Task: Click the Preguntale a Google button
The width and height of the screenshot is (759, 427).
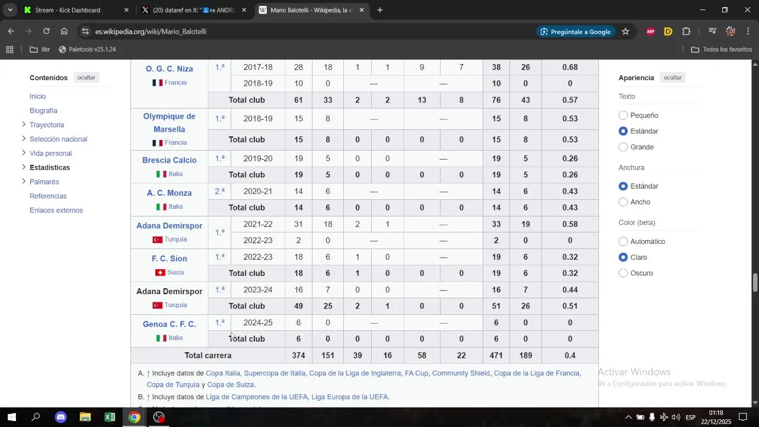Action: point(575,31)
